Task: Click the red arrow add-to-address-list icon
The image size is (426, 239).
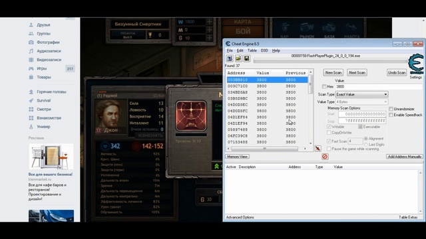Action: (x=318, y=149)
